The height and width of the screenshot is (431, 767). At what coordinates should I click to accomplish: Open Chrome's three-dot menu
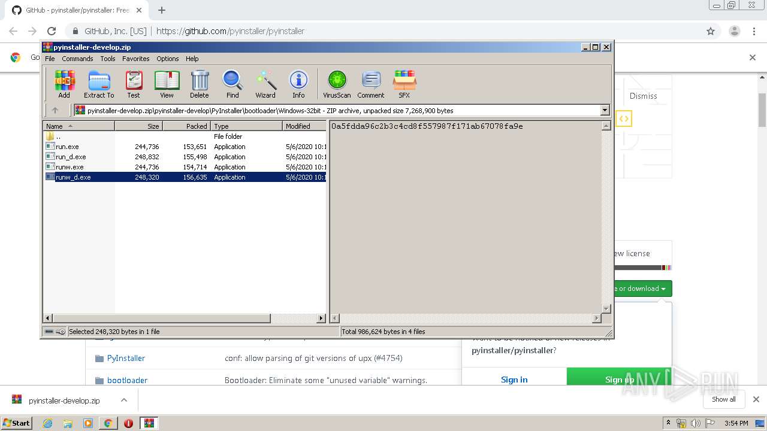(754, 31)
